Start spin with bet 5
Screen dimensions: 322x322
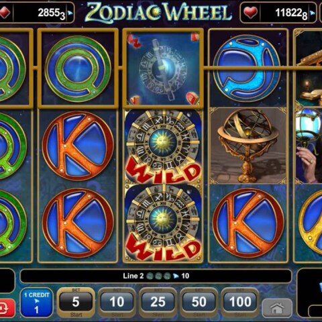76,302
